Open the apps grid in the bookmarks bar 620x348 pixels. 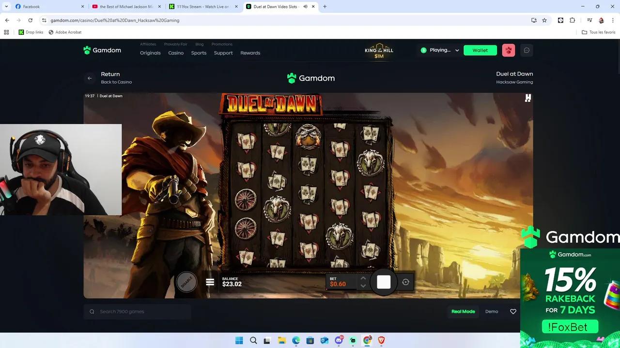pyautogui.click(x=6, y=32)
